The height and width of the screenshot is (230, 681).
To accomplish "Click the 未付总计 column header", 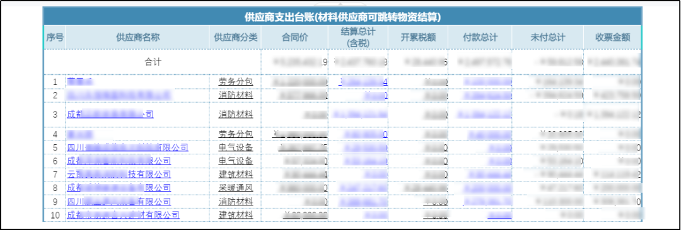I will point(548,37).
